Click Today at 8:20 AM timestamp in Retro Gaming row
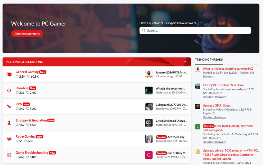The image size is (263, 165). coord(166,141)
